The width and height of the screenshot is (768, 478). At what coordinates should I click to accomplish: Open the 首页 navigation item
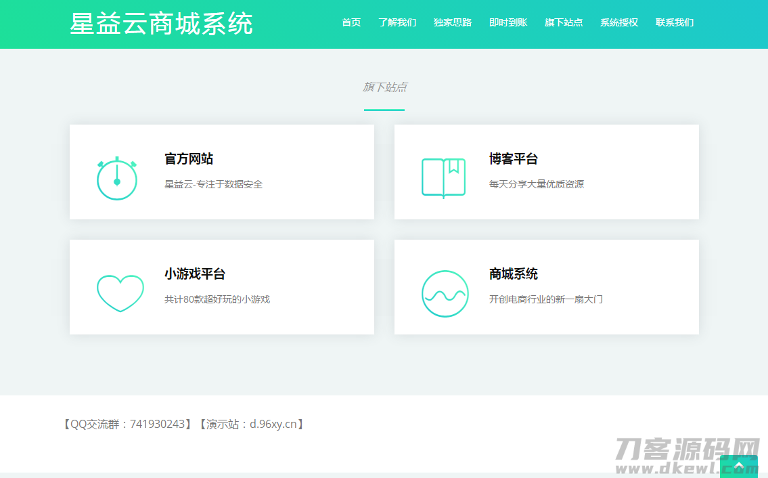click(351, 22)
